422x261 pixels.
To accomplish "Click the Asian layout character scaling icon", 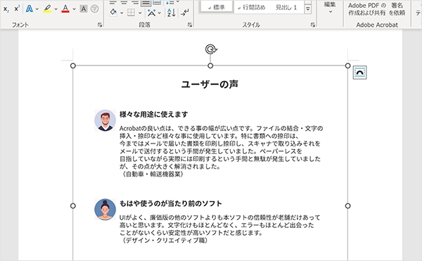I will [x=151, y=13].
